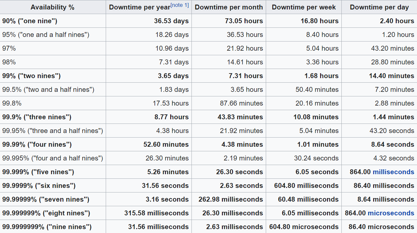Screen dimensions: 417x233
Task: Click the milliseconds hyperlink for five nines
Action: [x=393, y=172]
